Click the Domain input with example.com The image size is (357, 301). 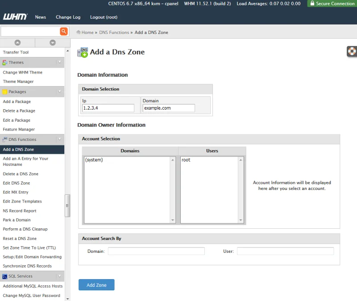coord(169,108)
